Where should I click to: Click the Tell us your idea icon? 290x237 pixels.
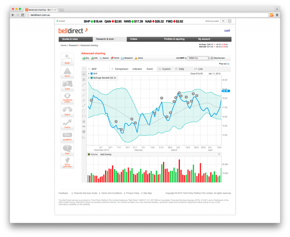coord(67,162)
